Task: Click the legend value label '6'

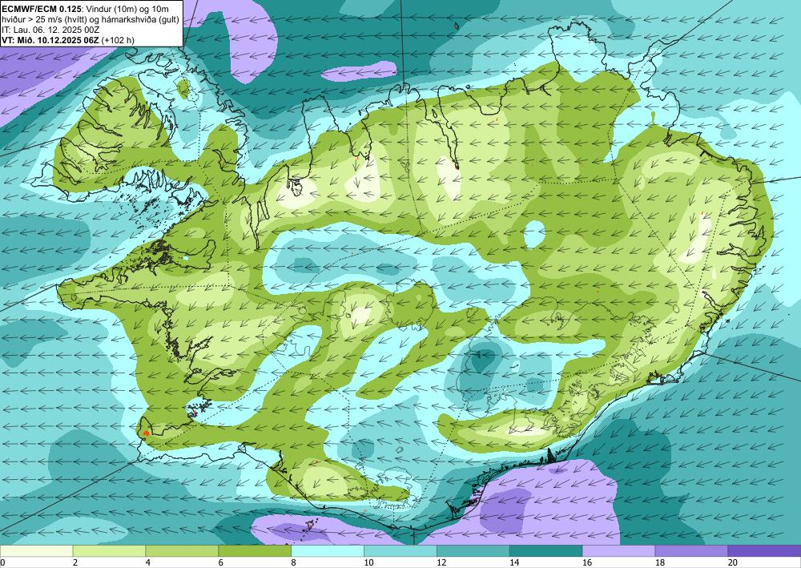Action: [221, 563]
